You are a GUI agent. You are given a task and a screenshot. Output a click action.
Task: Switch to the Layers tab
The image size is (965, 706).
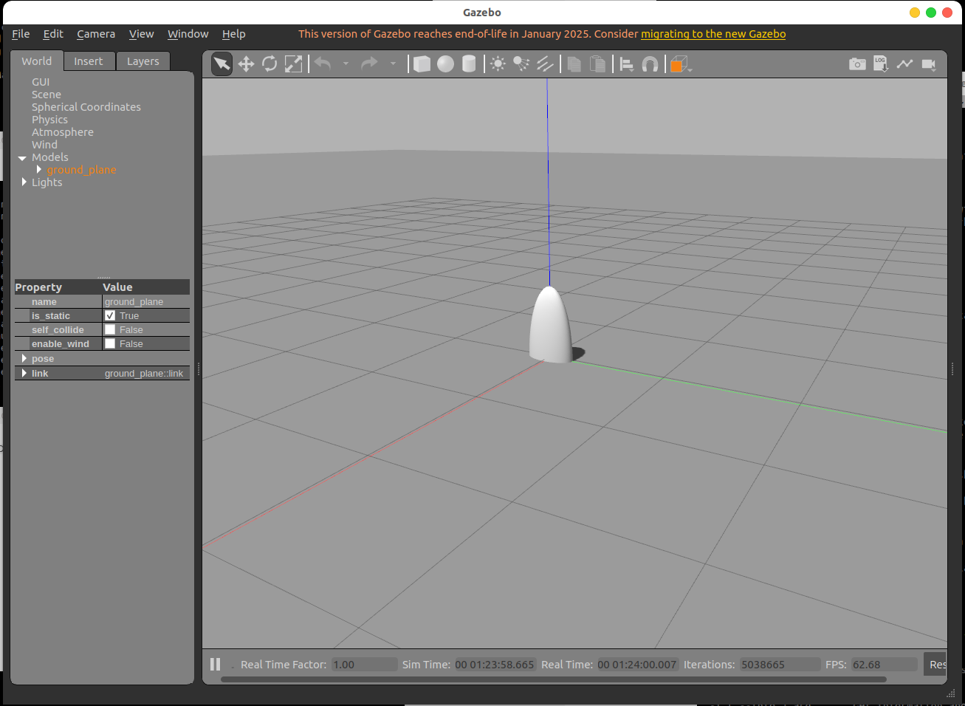[143, 61]
